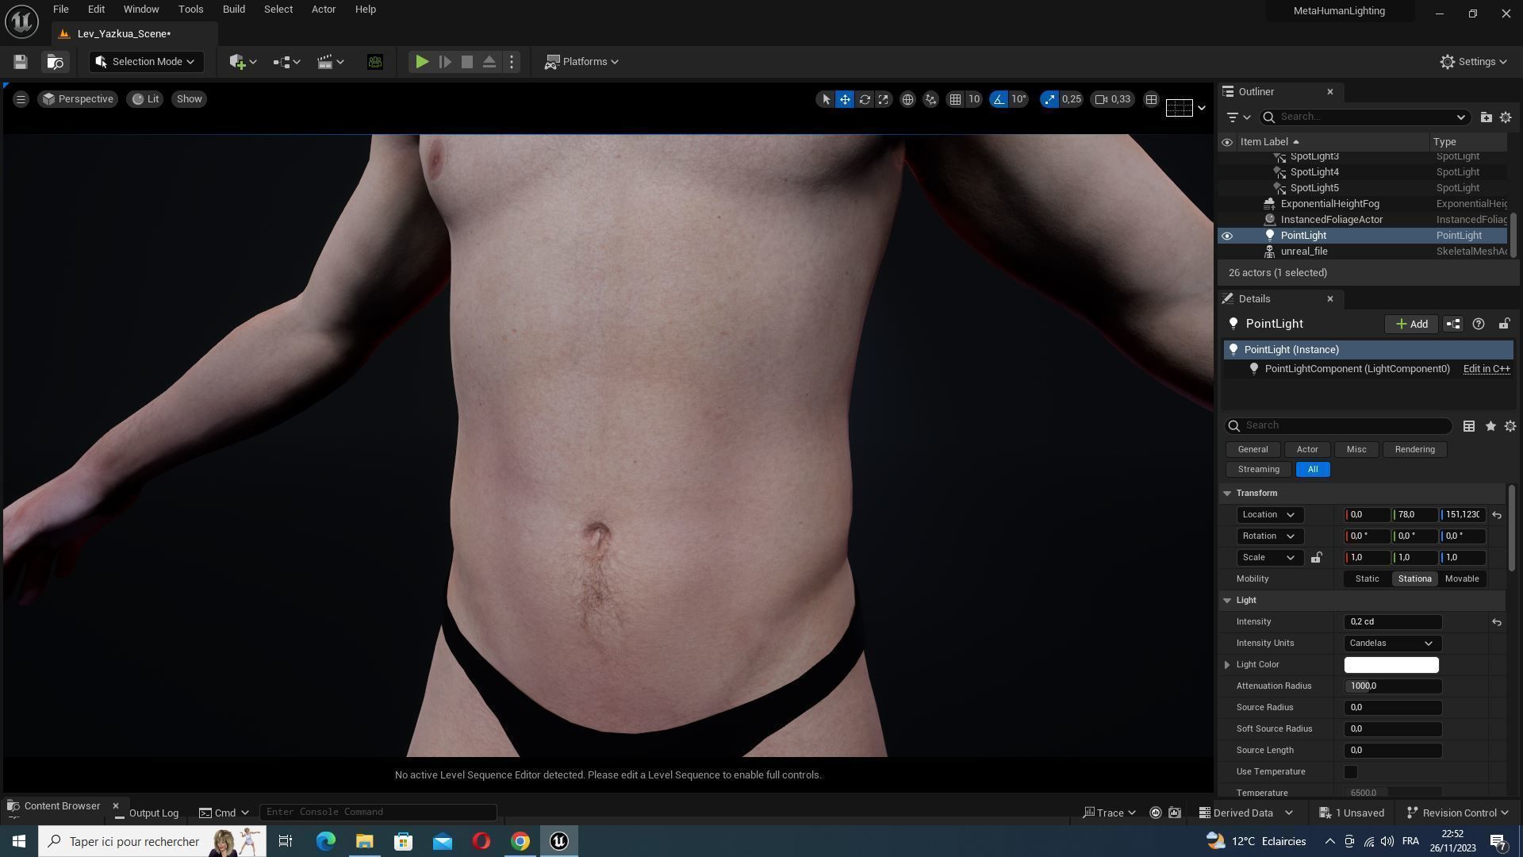Open viewport hamburger options menu

(x=21, y=99)
